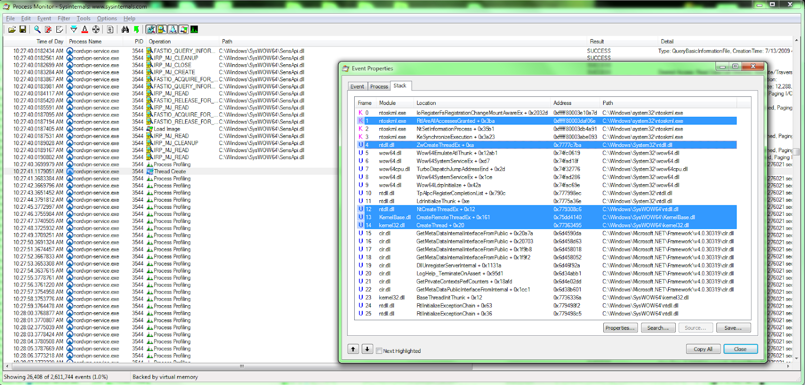Select the Load Image event row
805x385 pixels.
(x=171, y=129)
